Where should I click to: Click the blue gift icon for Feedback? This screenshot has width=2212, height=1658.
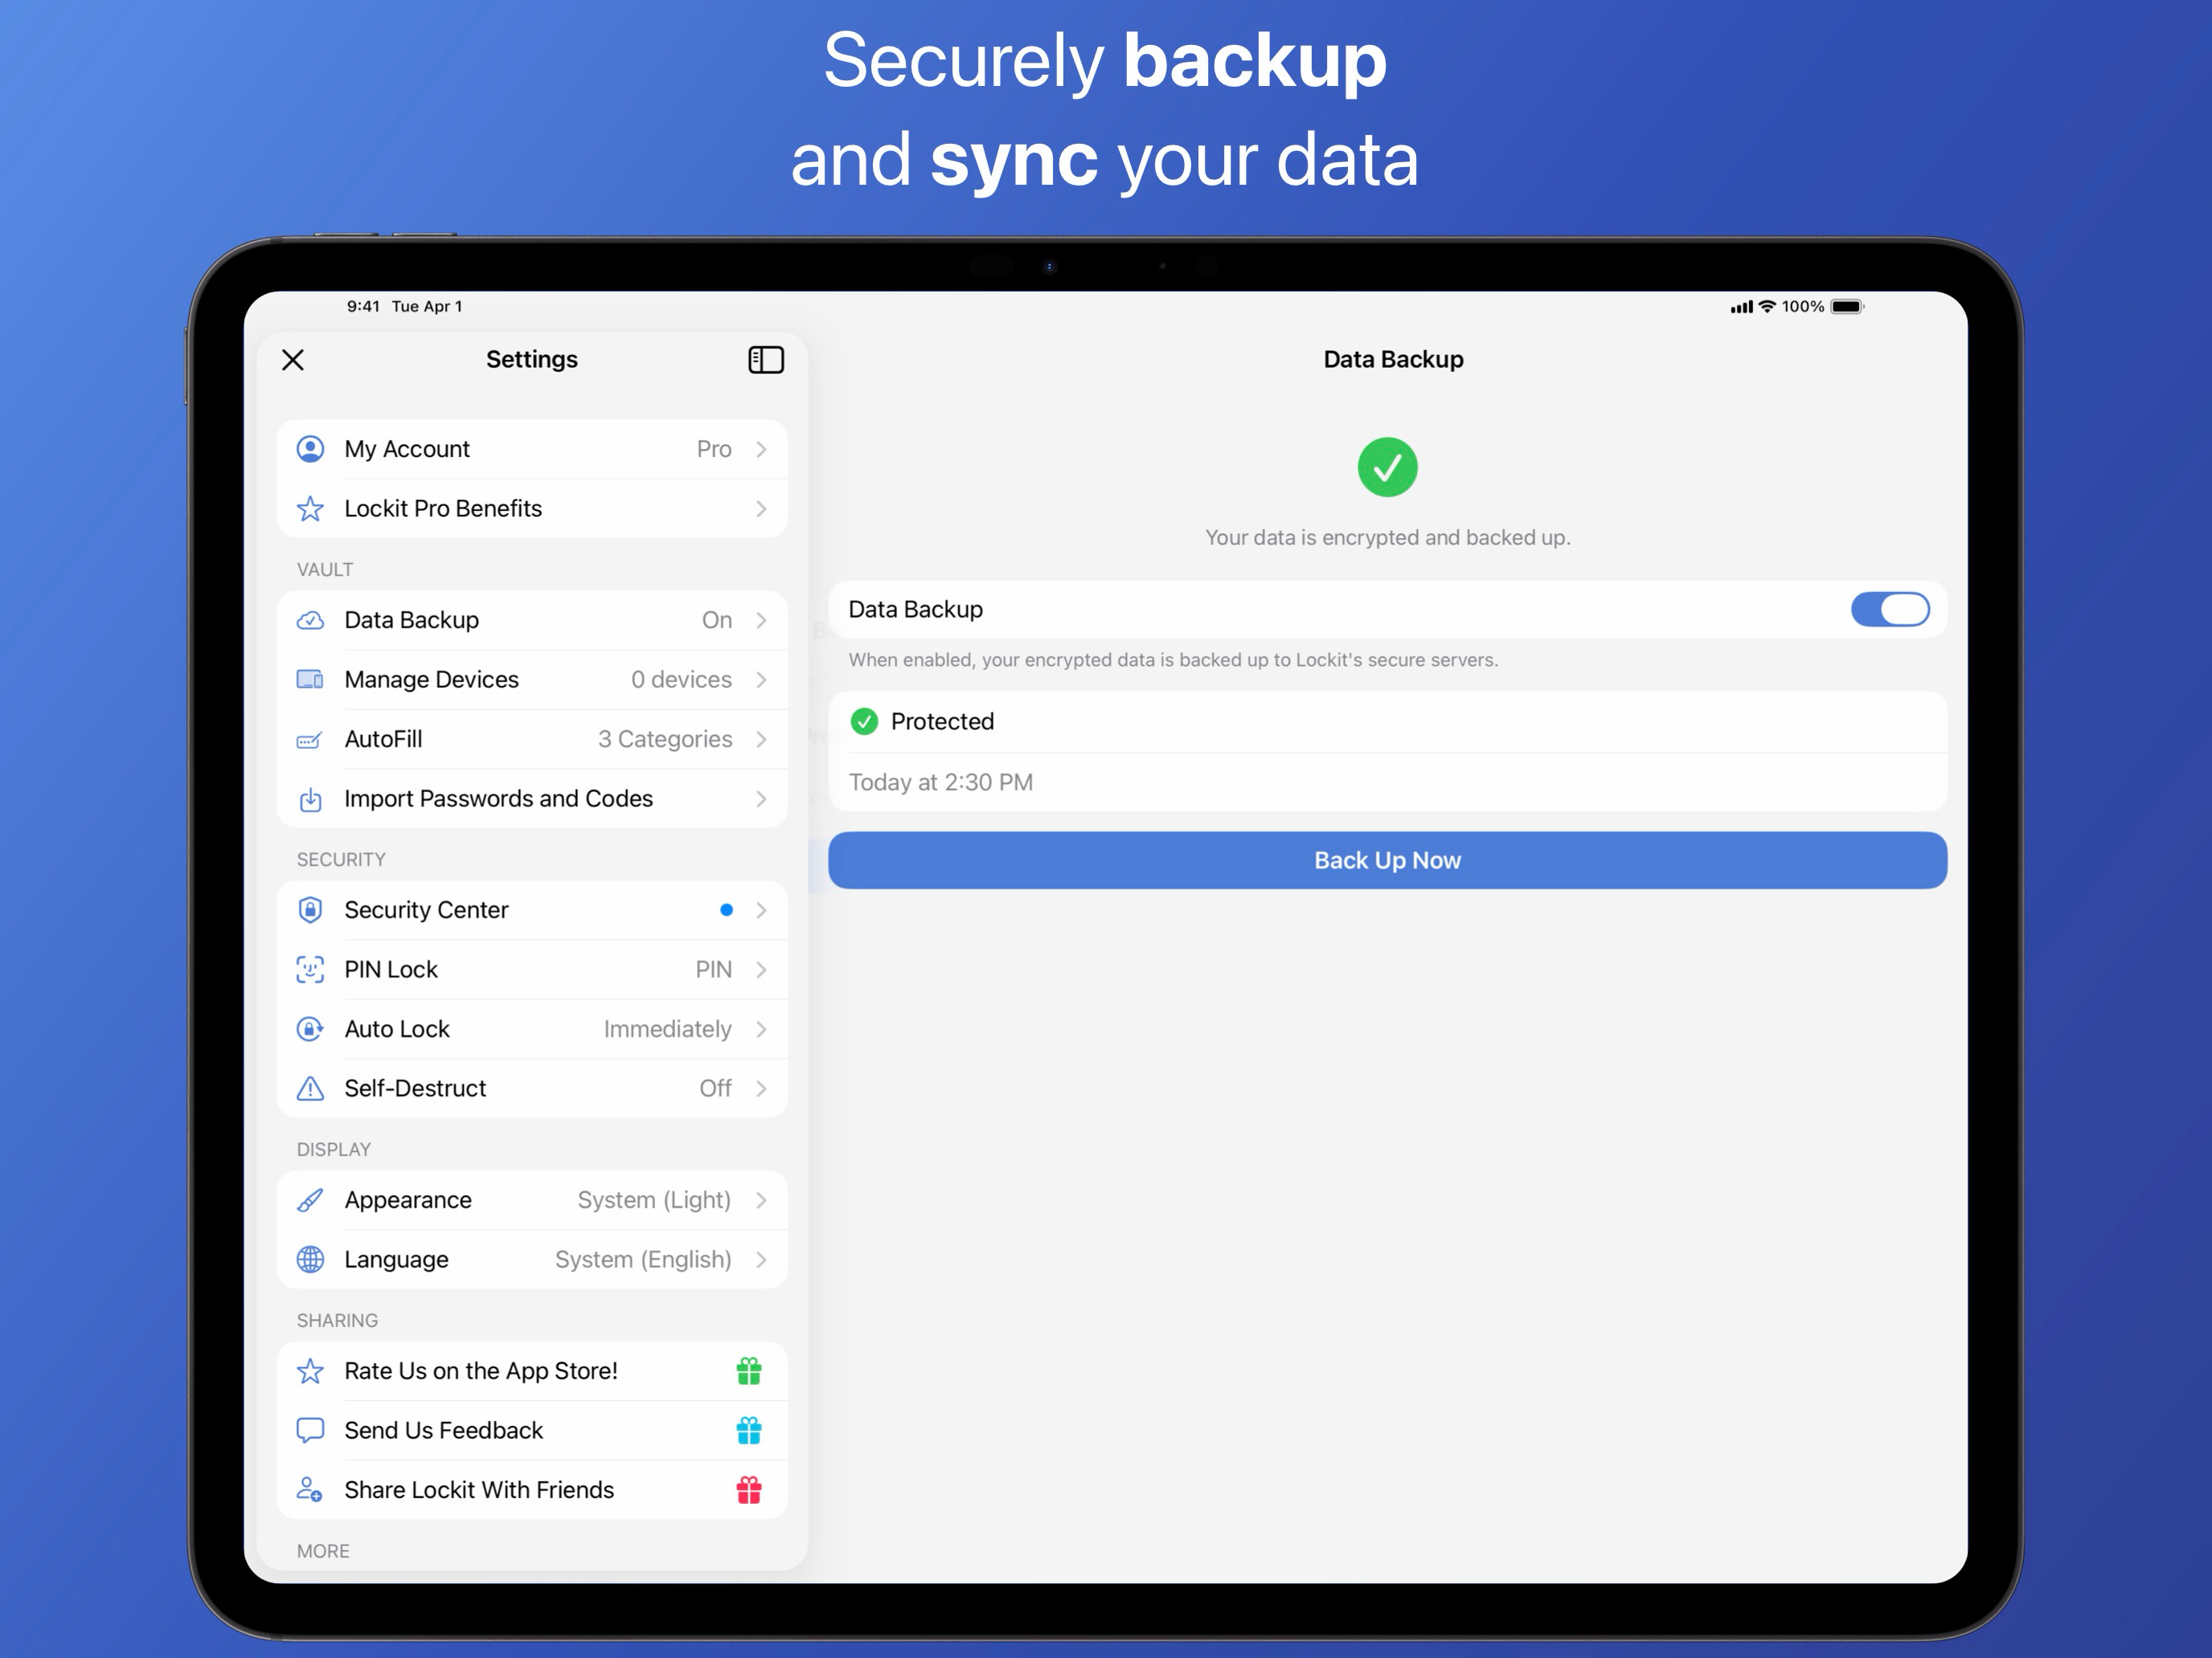point(749,1430)
